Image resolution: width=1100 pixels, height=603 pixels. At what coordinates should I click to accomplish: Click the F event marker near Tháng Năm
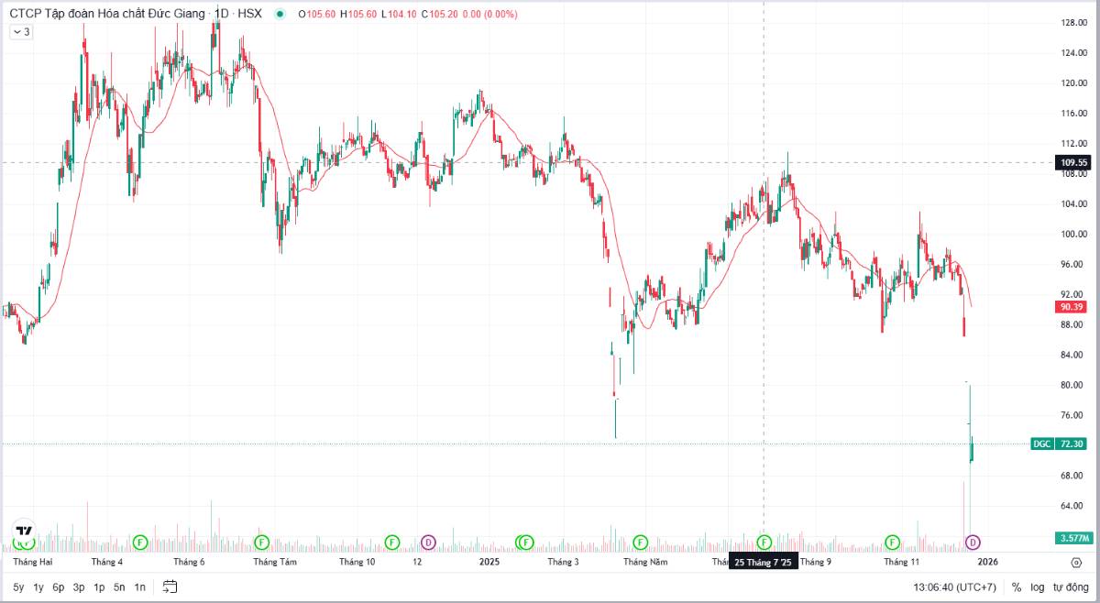[640, 543]
